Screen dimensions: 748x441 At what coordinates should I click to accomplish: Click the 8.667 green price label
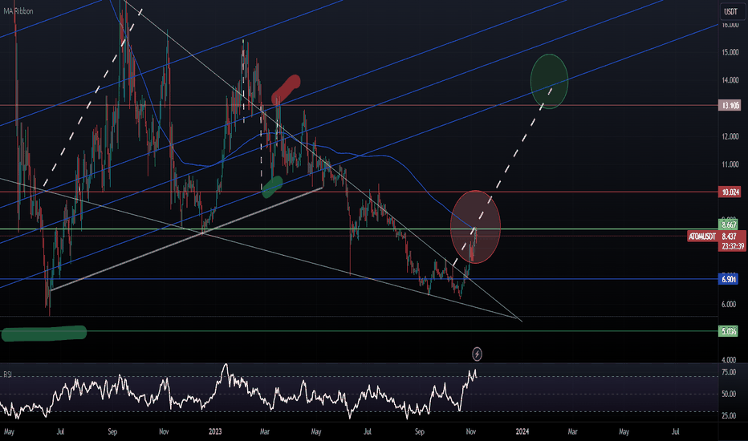point(729,225)
